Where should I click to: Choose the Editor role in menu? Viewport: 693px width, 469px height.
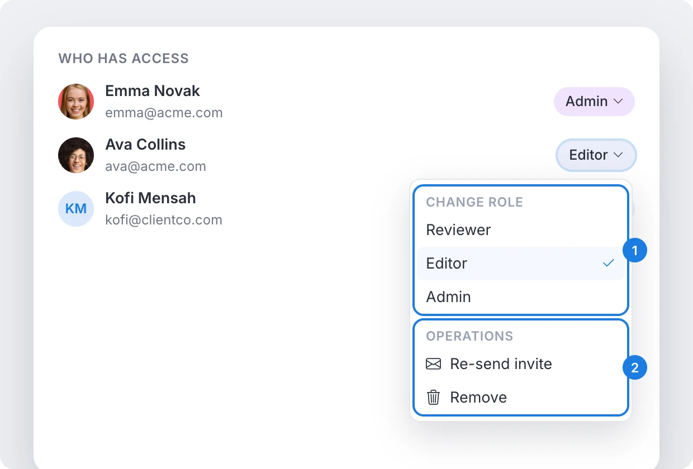pyautogui.click(x=521, y=264)
